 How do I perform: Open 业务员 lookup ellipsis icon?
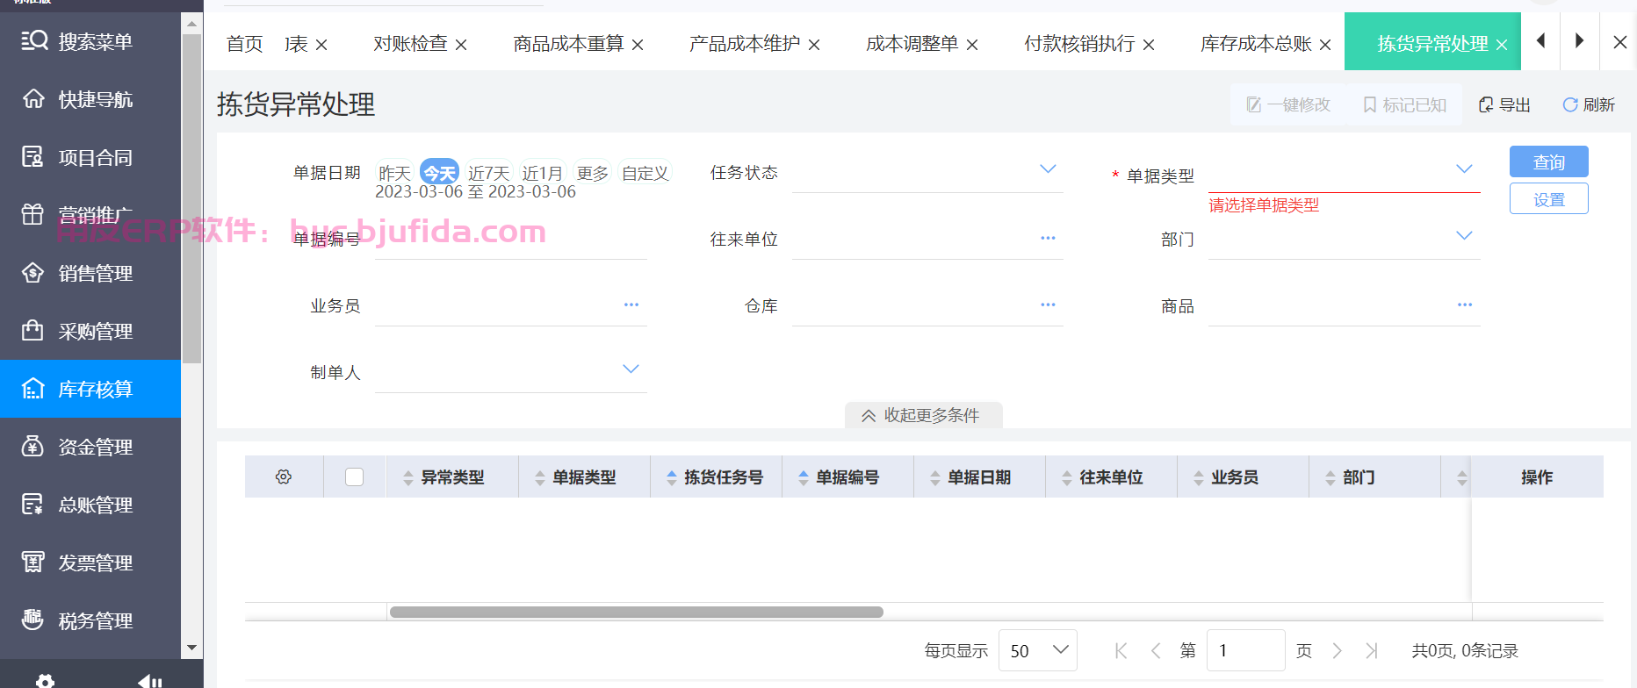pyautogui.click(x=631, y=305)
